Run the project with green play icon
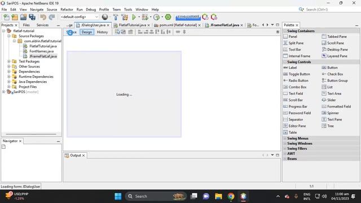Viewport: 361px width, 203px height. click(x=134, y=17)
